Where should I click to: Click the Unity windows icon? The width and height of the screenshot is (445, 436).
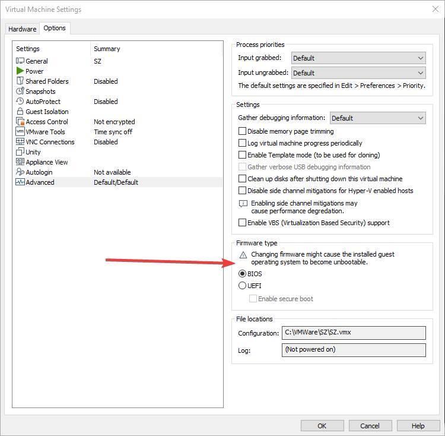[20, 151]
